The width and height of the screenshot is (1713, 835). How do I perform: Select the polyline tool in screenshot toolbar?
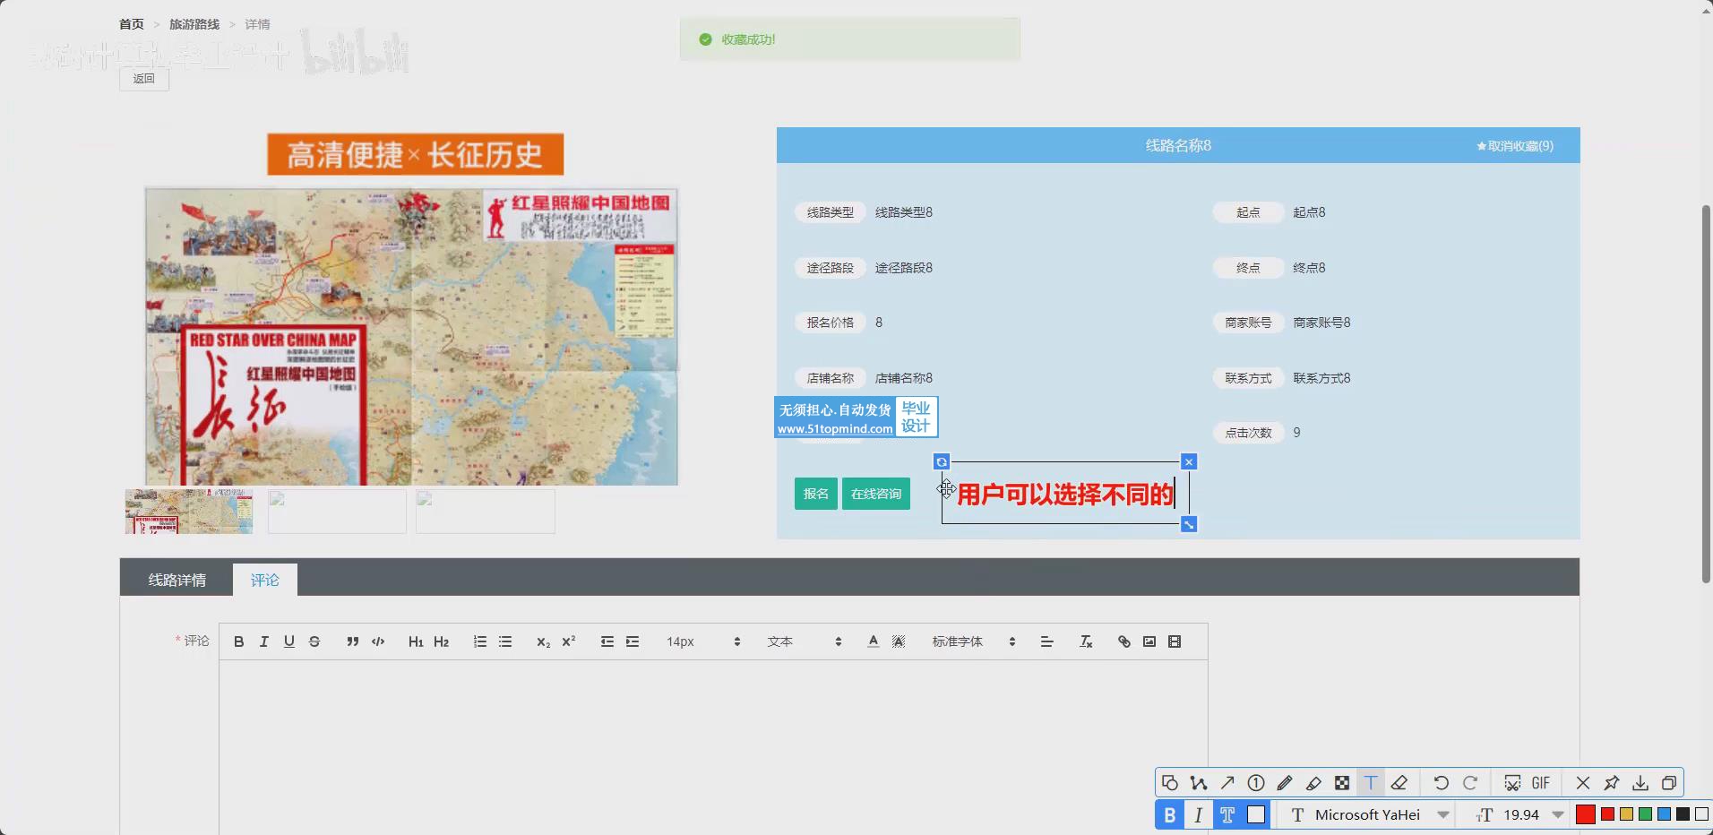tap(1199, 783)
